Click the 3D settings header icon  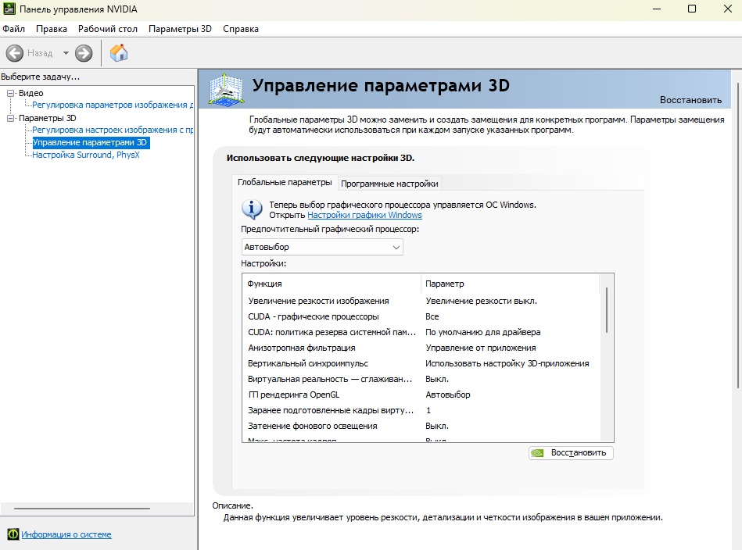tap(227, 89)
